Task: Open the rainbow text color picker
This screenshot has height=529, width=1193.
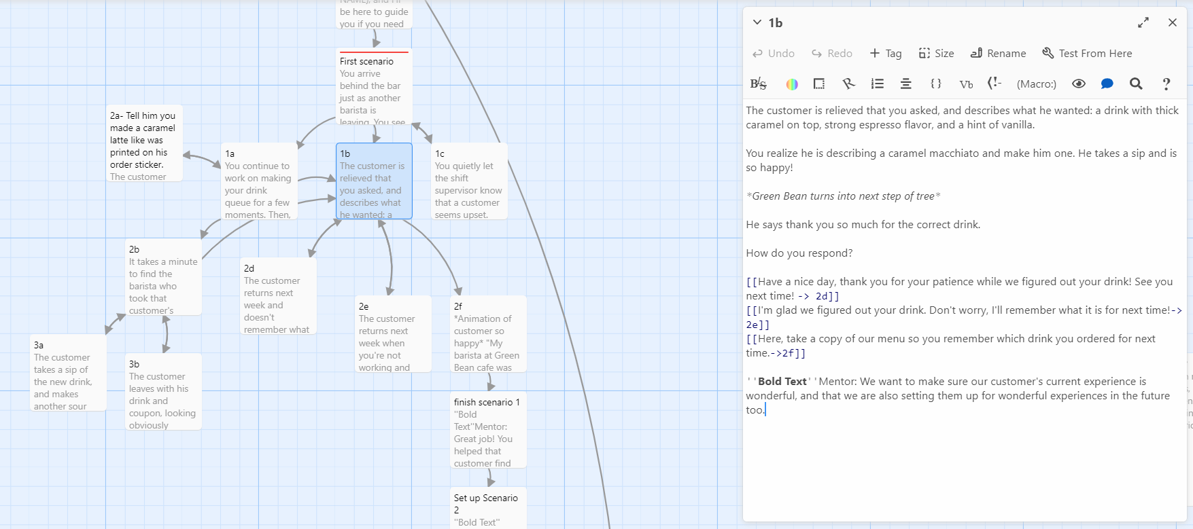Action: tap(792, 84)
